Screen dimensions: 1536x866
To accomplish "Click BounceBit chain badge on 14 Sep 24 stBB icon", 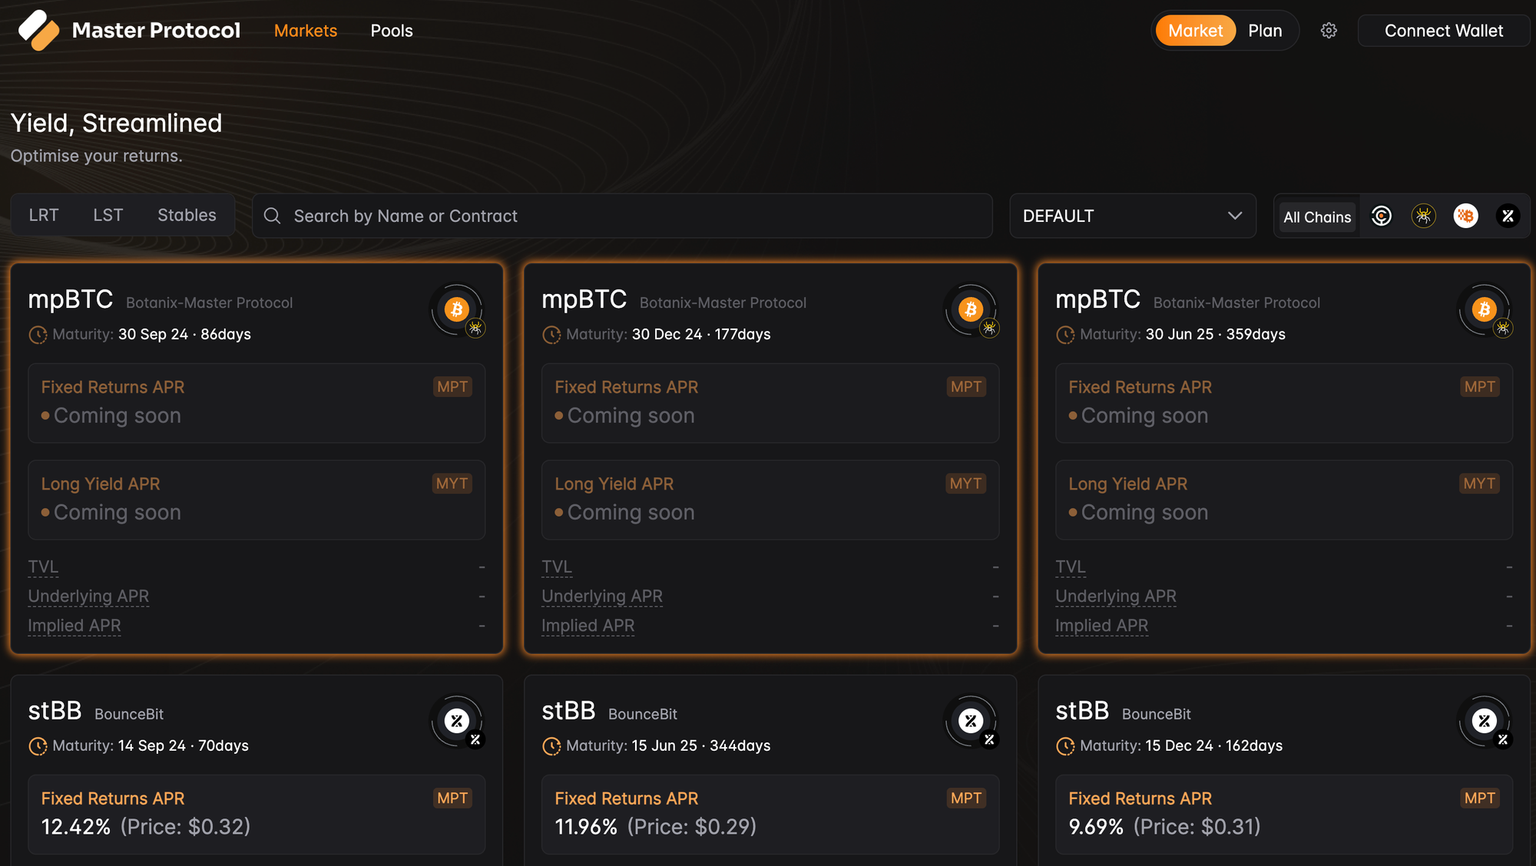I will pyautogui.click(x=476, y=740).
